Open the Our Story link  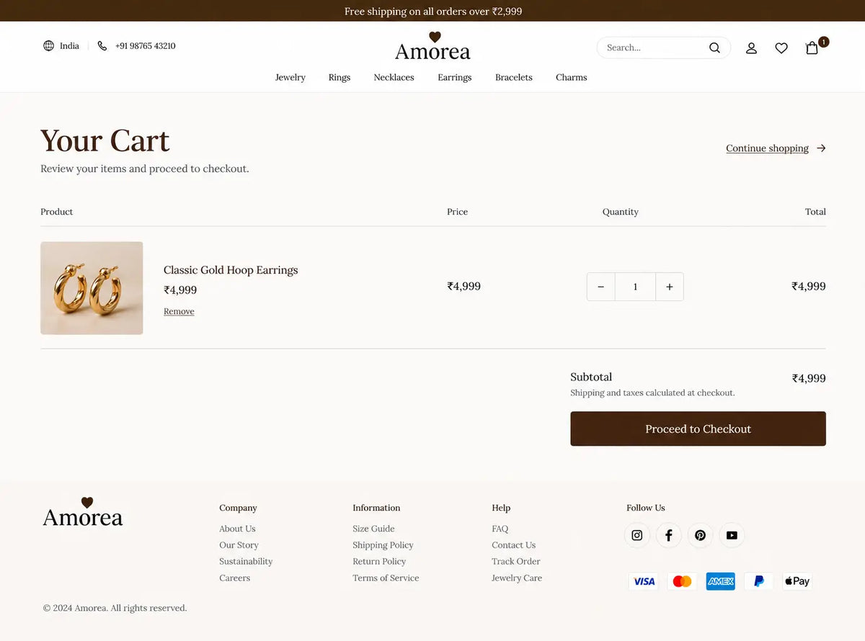pyautogui.click(x=239, y=545)
